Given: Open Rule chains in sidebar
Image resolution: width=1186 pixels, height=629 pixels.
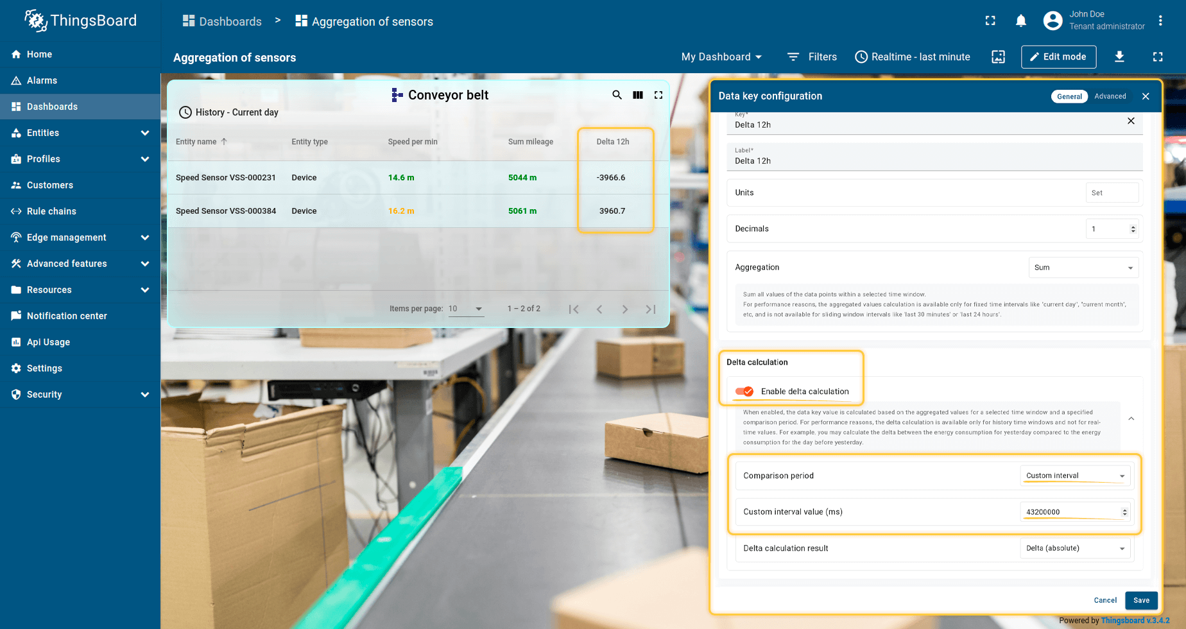Looking at the screenshot, I should [51, 211].
